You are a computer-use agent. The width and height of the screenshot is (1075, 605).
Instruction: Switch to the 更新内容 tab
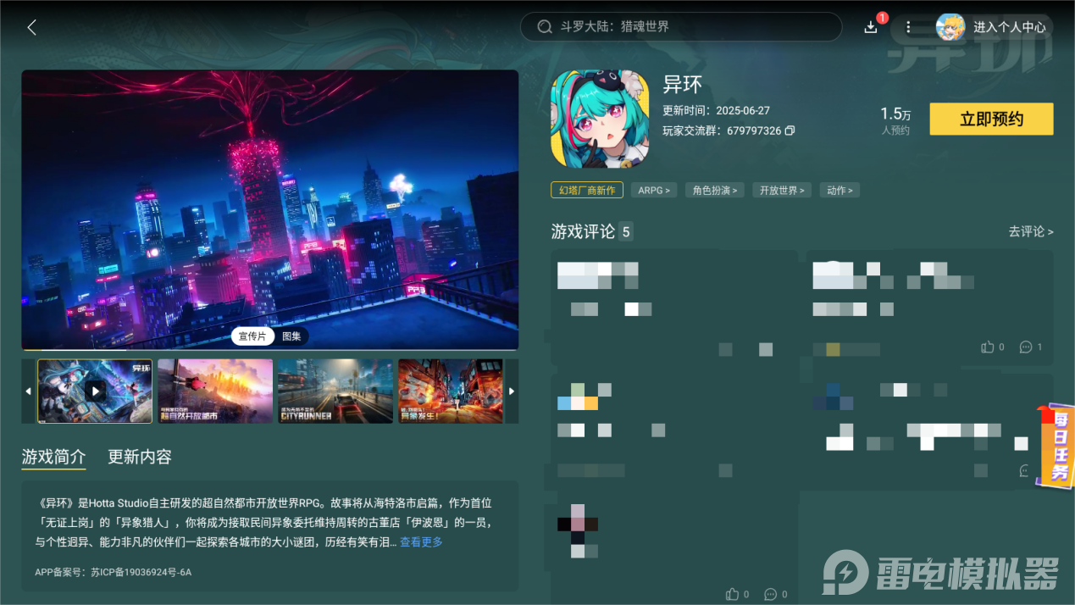[139, 456]
